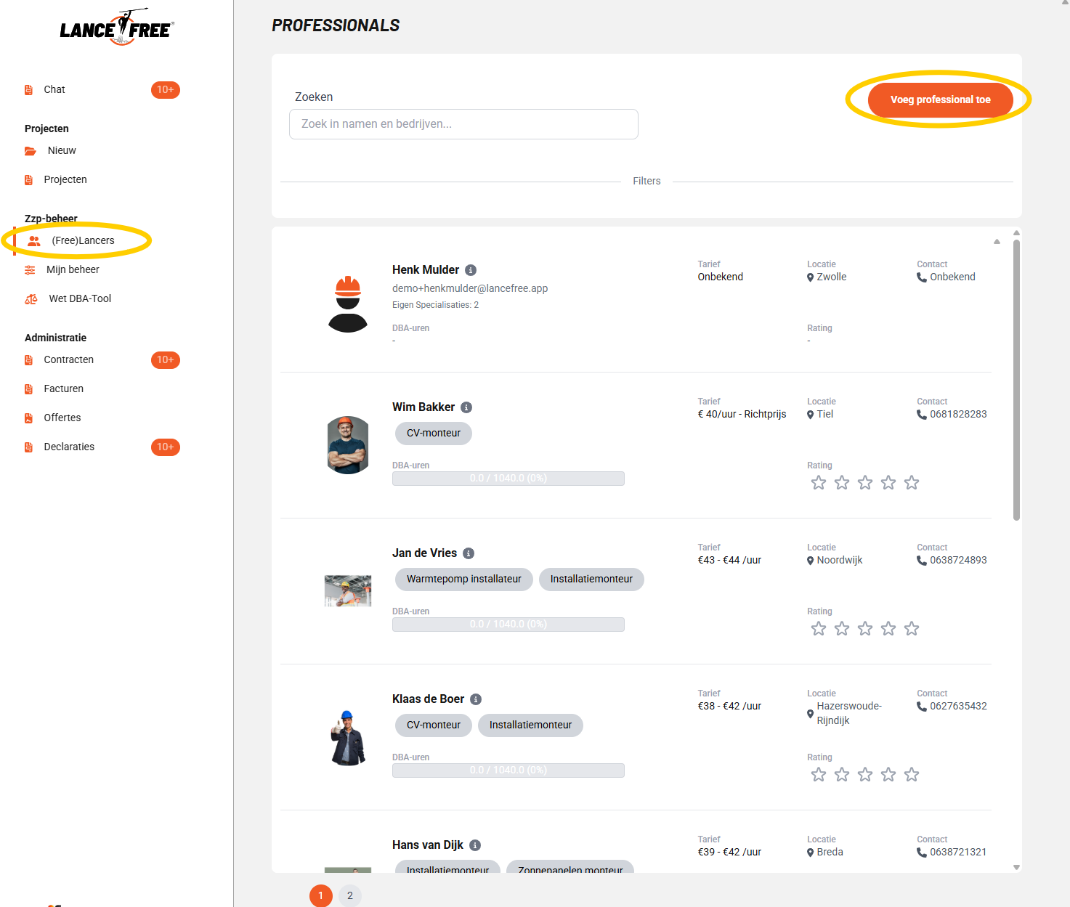Expand the Filters section
Screen dimensions: 1070x907
pyautogui.click(x=647, y=182)
